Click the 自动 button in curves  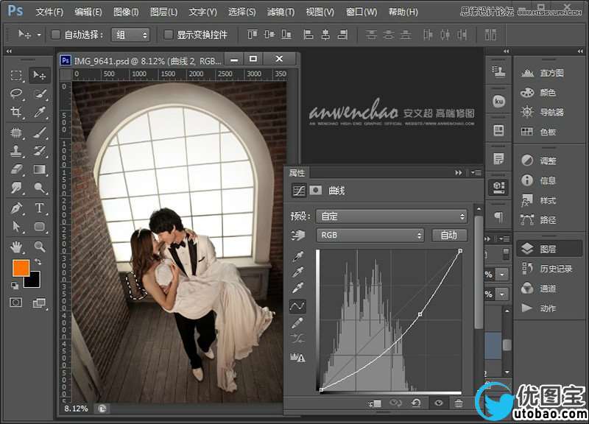(x=449, y=235)
